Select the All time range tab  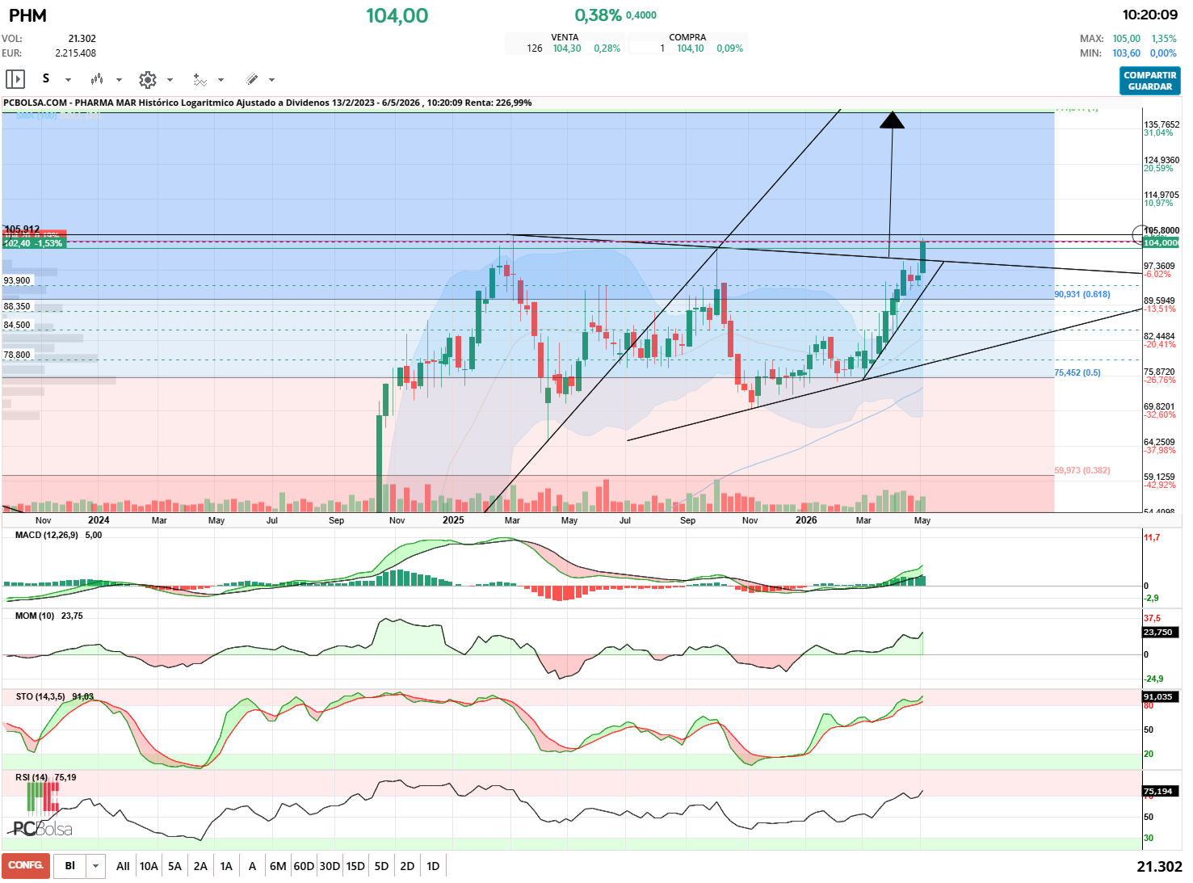pyautogui.click(x=123, y=866)
